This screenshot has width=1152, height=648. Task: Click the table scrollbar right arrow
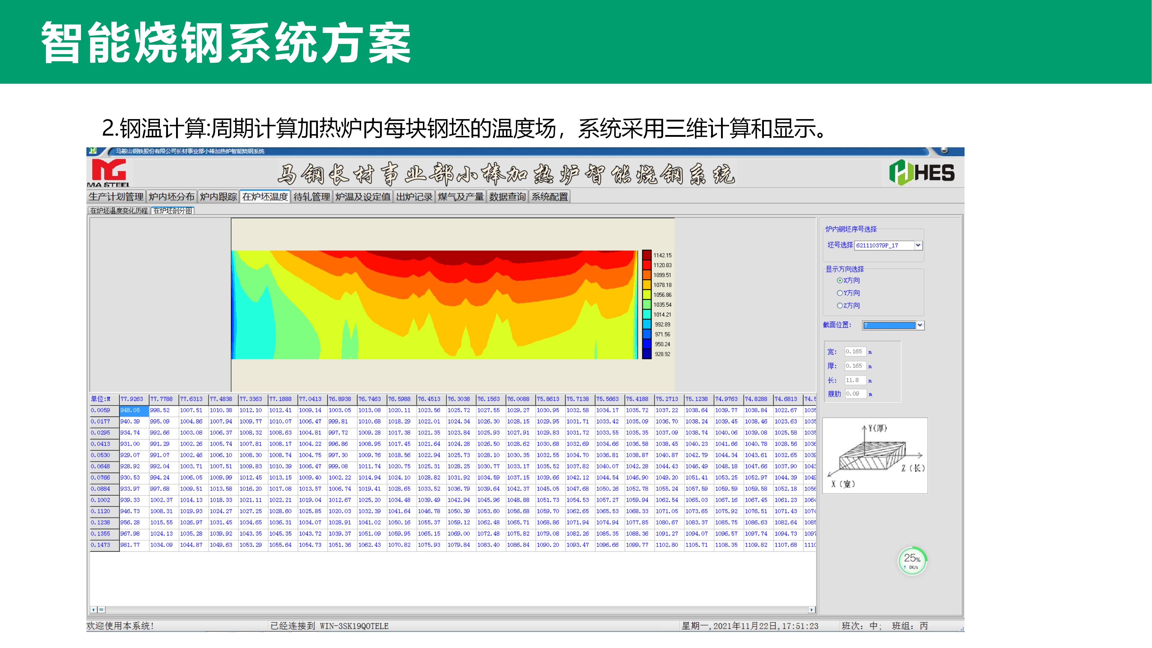coord(812,610)
